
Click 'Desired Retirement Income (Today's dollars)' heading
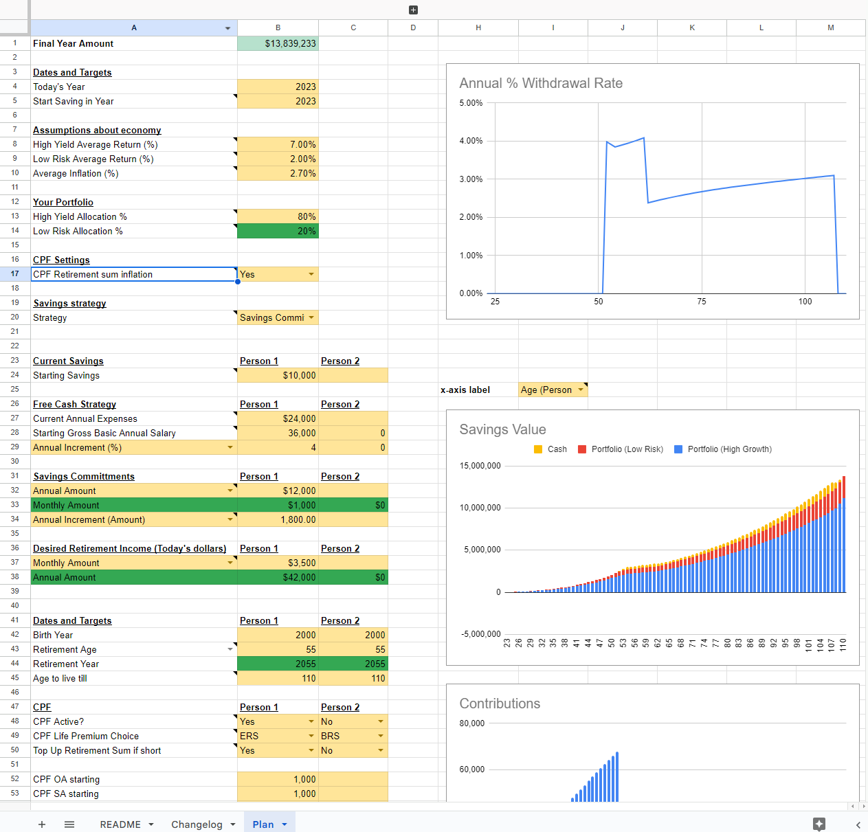pos(129,548)
